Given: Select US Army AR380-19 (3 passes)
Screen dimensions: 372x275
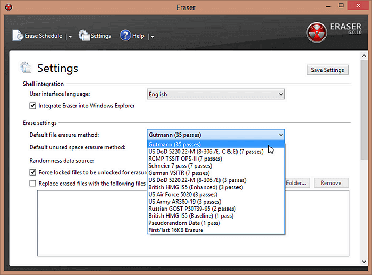Looking at the screenshot, I should point(216,202).
